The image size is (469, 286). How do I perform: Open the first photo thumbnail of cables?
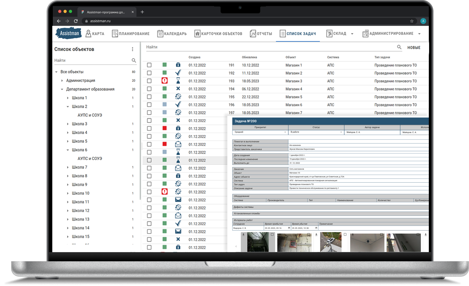[x=258, y=242]
